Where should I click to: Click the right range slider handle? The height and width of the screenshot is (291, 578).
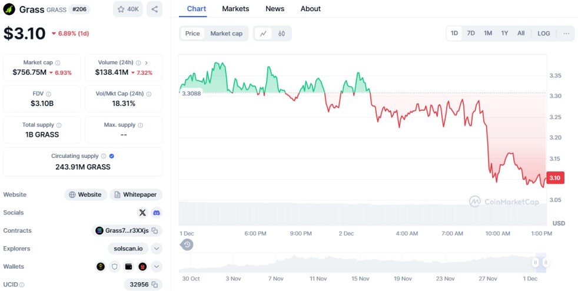click(x=546, y=263)
